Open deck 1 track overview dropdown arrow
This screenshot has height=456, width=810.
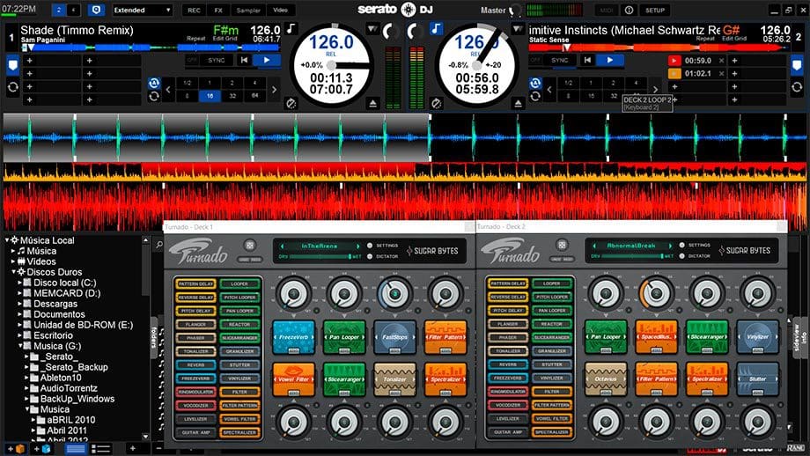point(372,29)
